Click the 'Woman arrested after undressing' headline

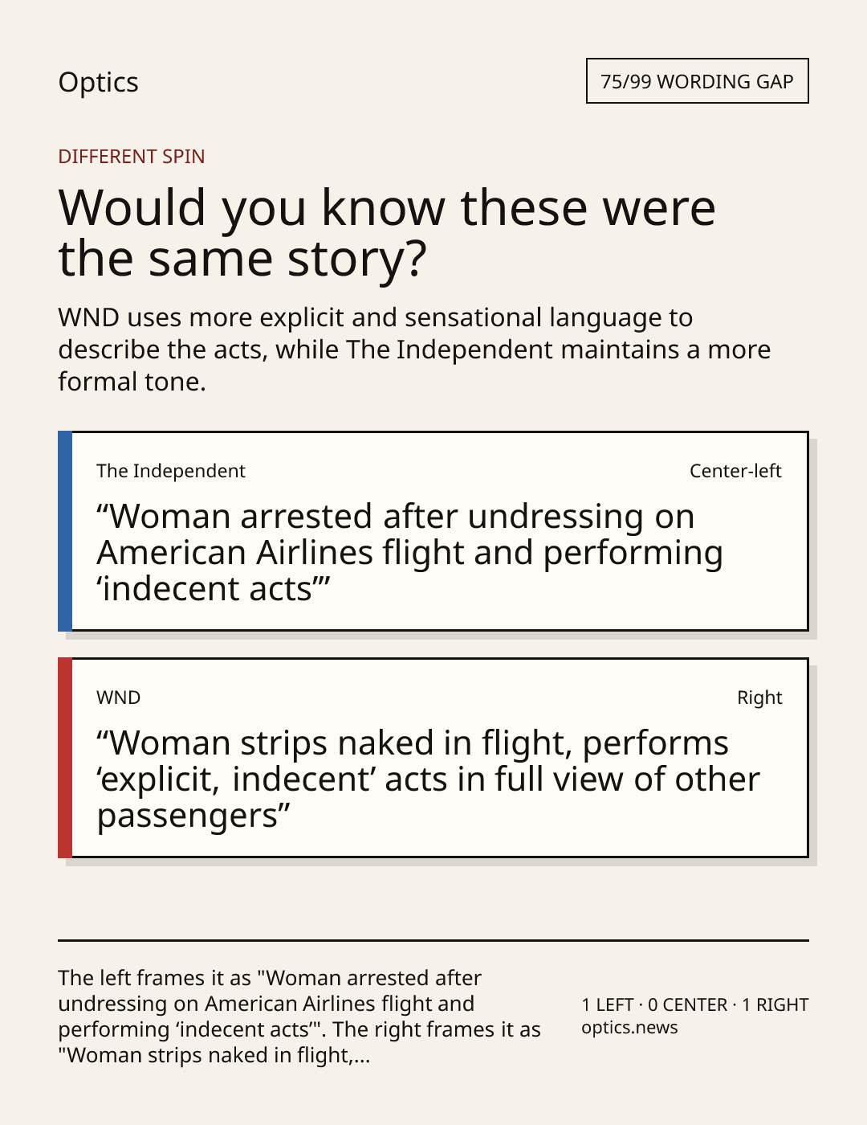[409, 553]
